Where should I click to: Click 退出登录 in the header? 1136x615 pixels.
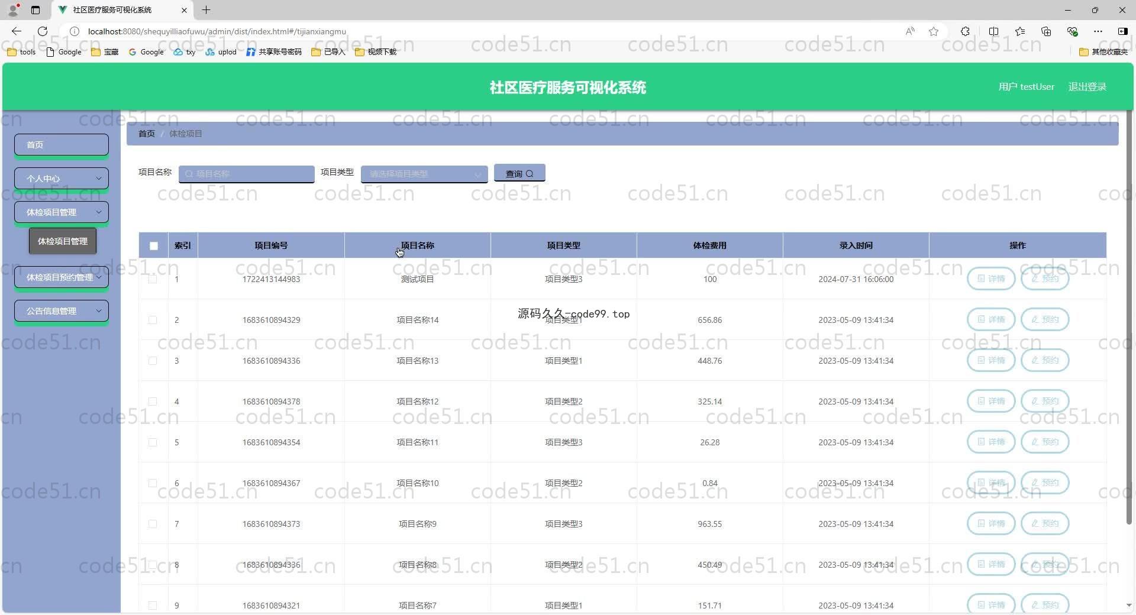pyautogui.click(x=1087, y=87)
